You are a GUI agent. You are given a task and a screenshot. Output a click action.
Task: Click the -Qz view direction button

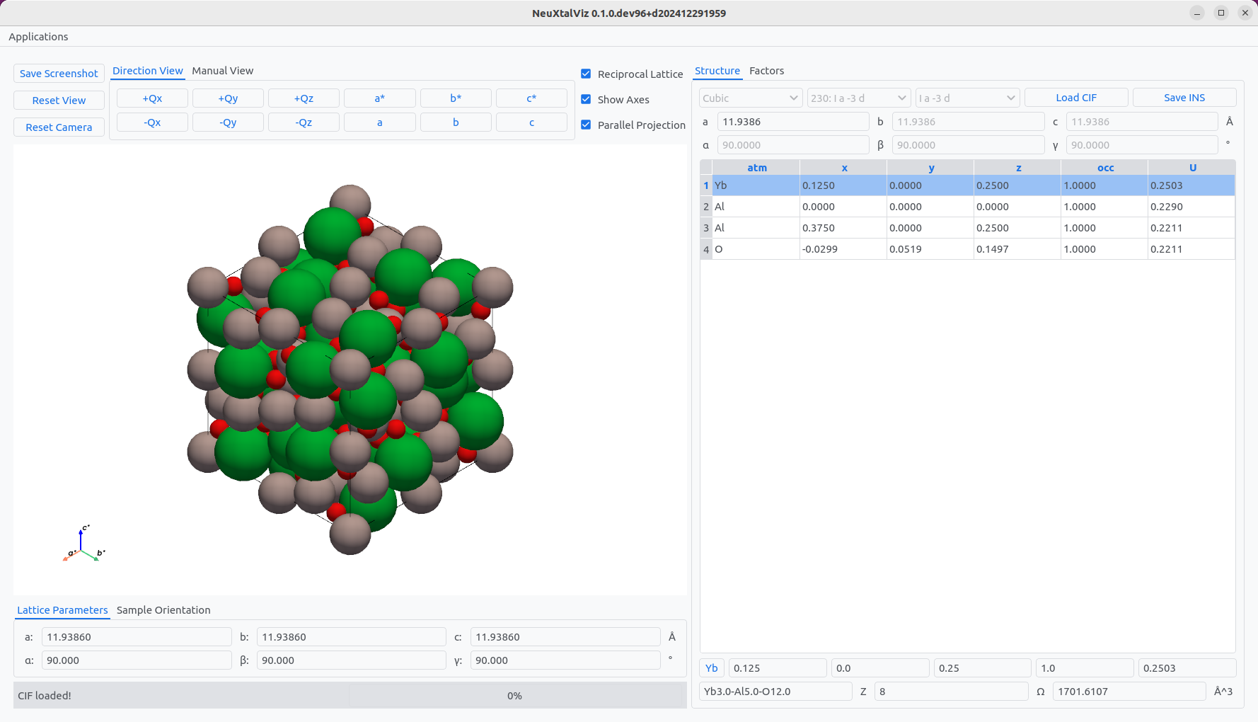coord(304,122)
